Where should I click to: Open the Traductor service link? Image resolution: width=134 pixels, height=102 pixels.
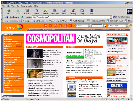(8, 85)
